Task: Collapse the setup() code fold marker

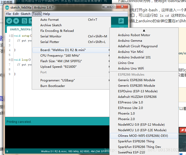Action: pos(12,36)
